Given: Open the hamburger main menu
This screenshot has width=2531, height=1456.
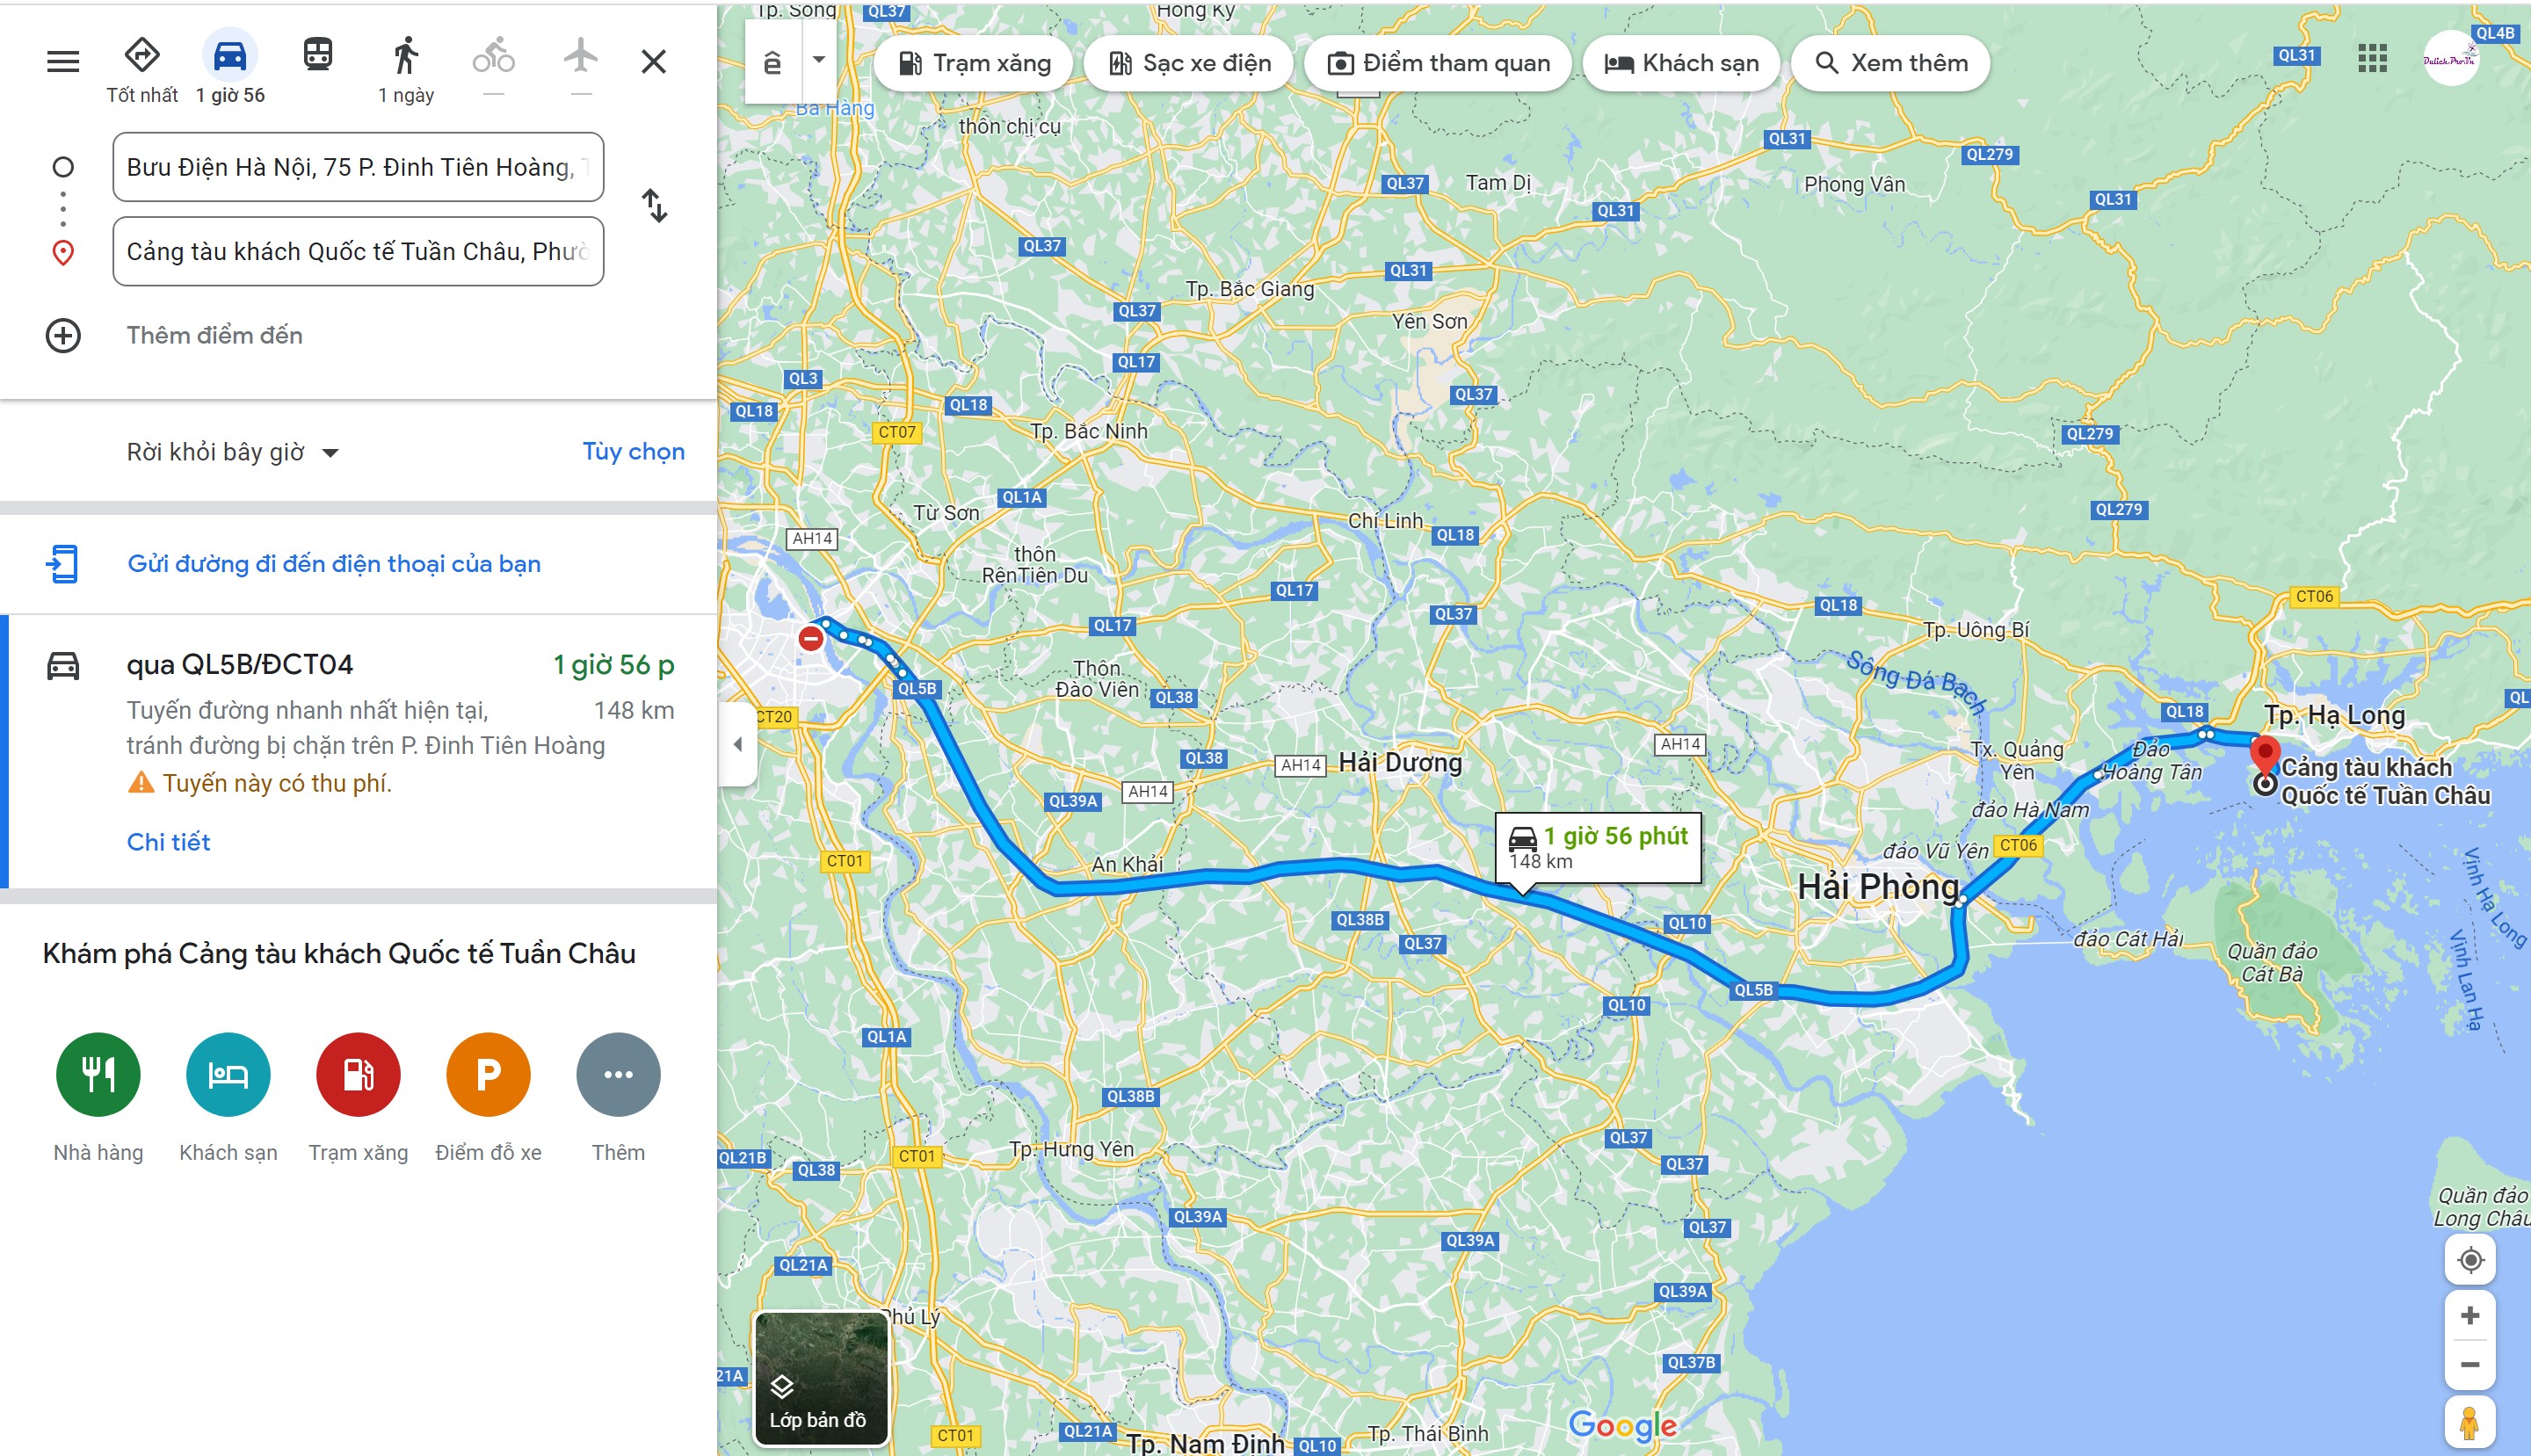Looking at the screenshot, I should coord(63,61).
